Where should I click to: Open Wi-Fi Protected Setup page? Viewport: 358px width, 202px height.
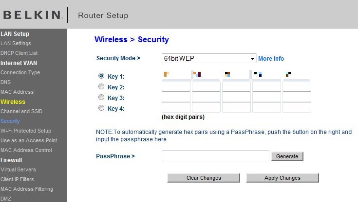[x=25, y=131]
